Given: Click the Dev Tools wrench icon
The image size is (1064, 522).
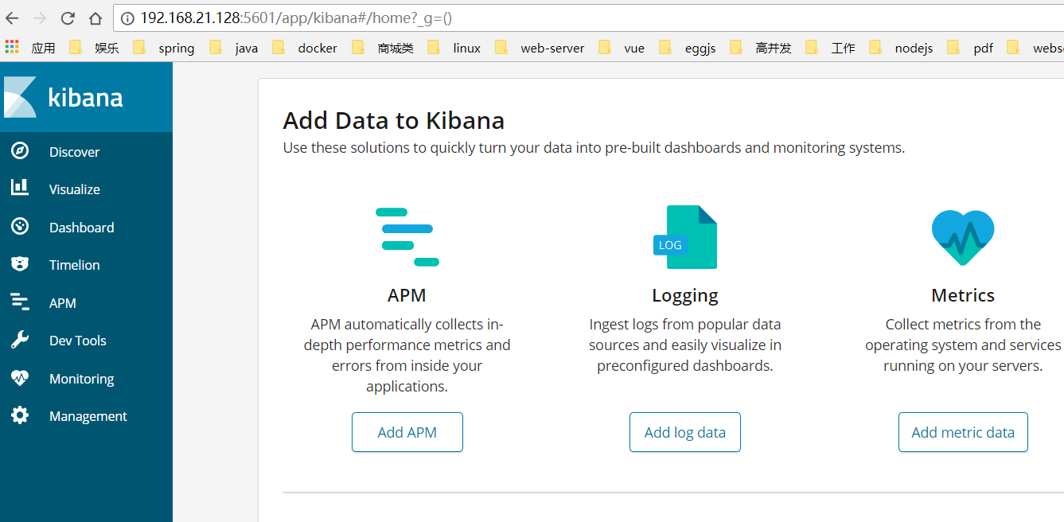Looking at the screenshot, I should click(x=20, y=340).
